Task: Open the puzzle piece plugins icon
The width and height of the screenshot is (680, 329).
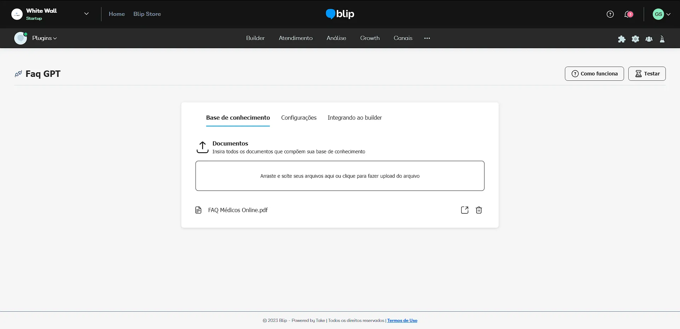Action: pyautogui.click(x=622, y=39)
